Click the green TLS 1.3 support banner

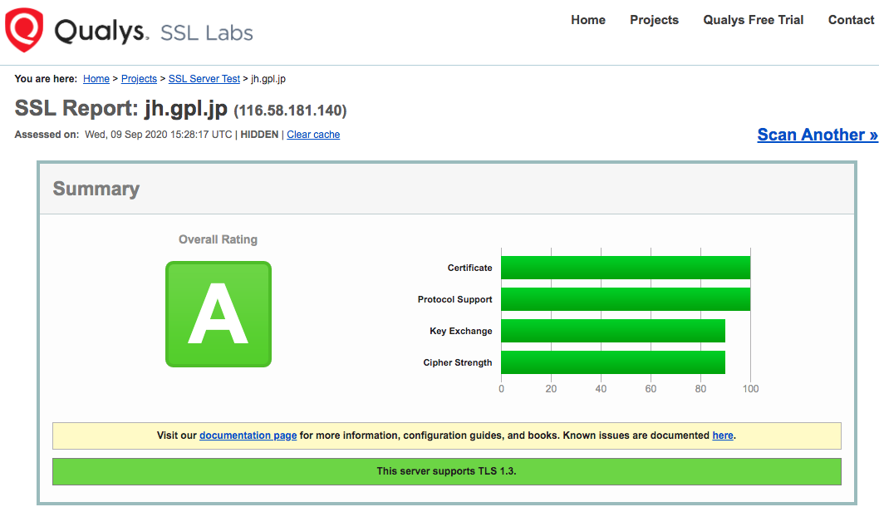446,471
